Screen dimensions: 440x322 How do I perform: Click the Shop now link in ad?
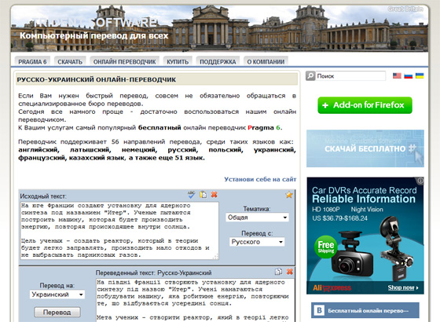point(402,287)
